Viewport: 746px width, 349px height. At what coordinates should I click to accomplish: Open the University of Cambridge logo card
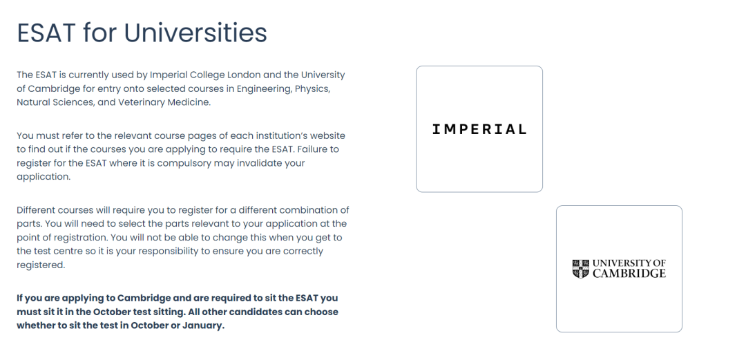point(619,269)
